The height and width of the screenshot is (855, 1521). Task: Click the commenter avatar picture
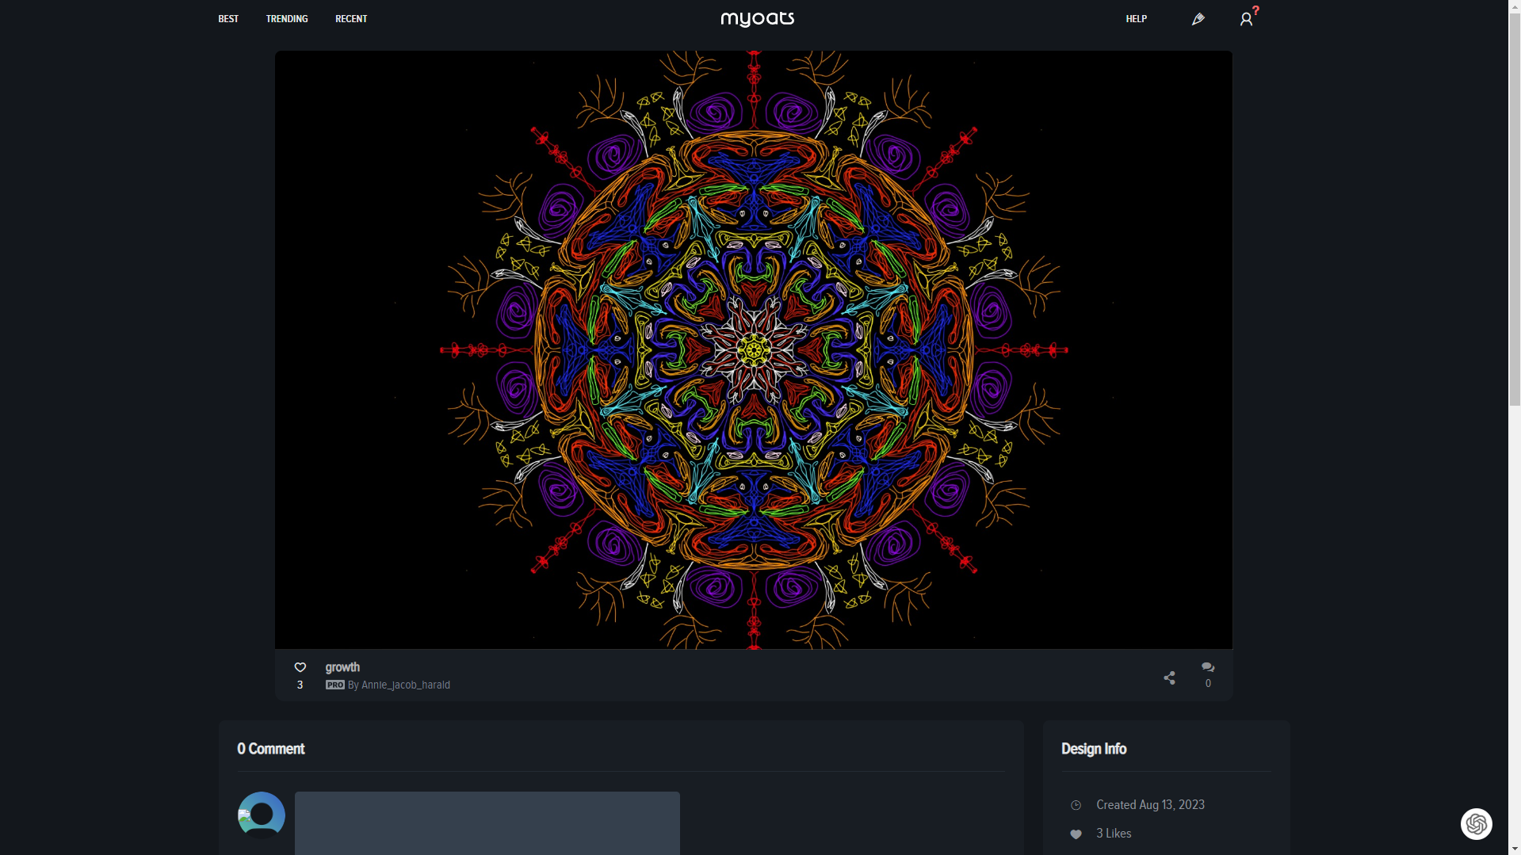pyautogui.click(x=262, y=815)
